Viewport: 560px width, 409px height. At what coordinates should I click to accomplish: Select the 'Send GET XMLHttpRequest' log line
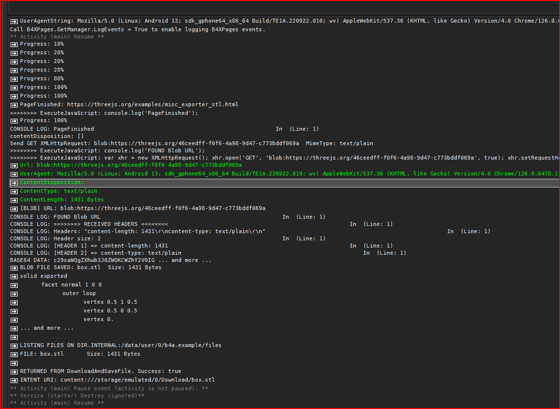pos(192,143)
